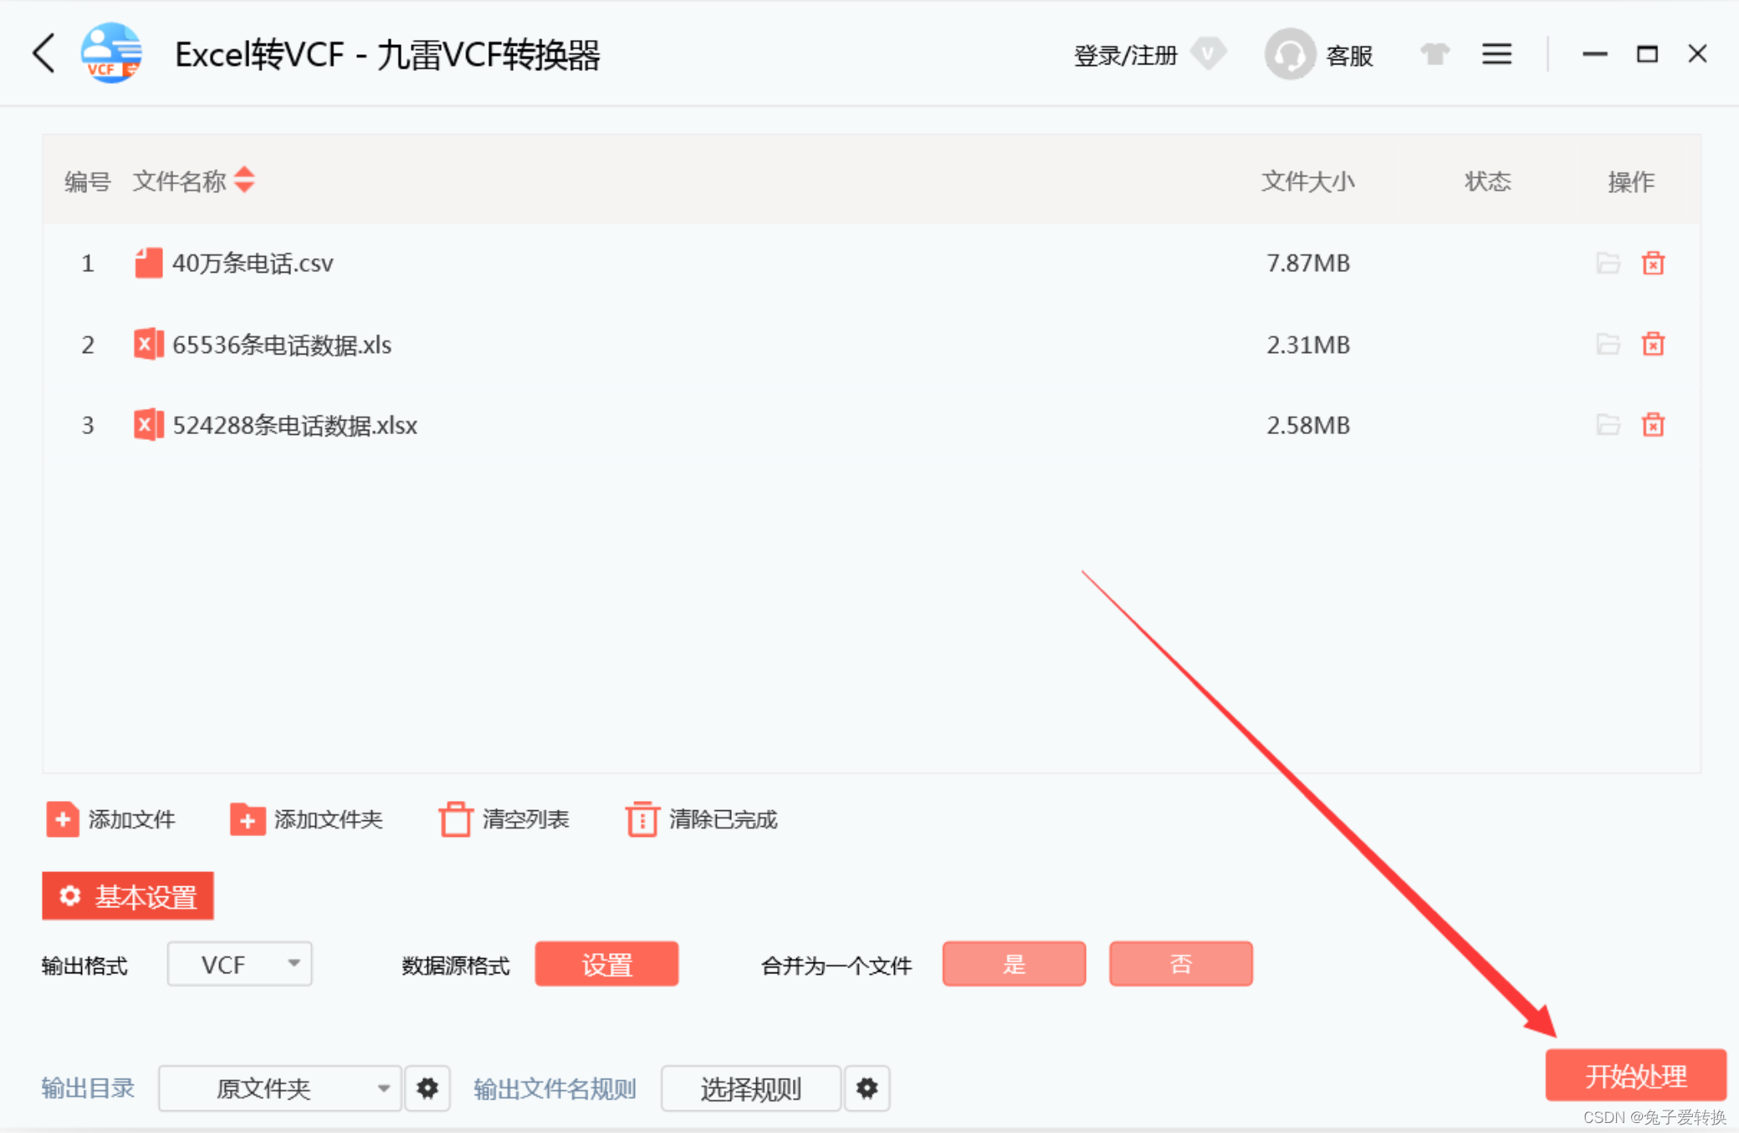Sort list by file name
Image resolution: width=1739 pixels, height=1133 pixels.
coord(244,180)
